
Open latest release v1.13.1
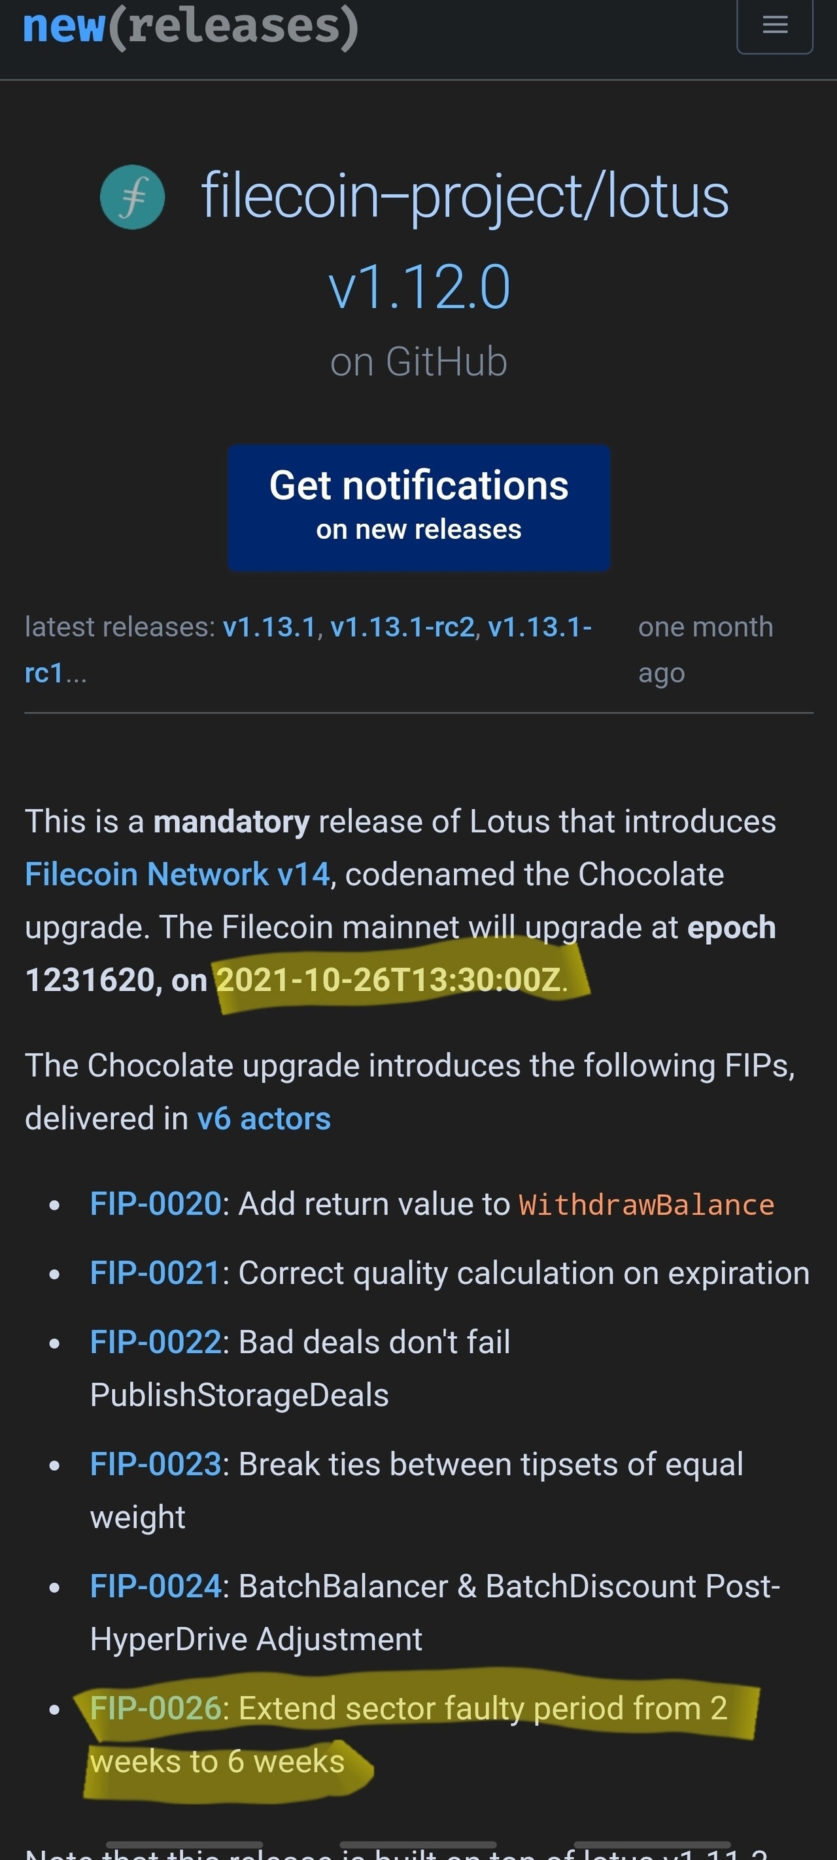pyautogui.click(x=269, y=627)
